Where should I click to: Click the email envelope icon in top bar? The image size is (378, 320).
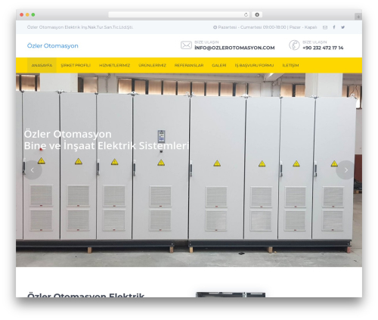tap(325, 27)
